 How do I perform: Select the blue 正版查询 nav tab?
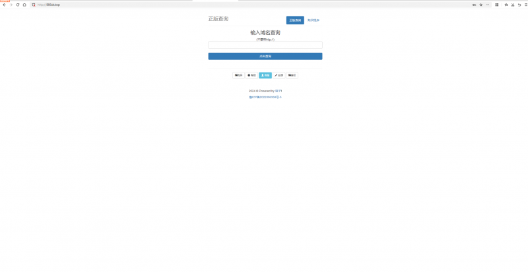295,20
